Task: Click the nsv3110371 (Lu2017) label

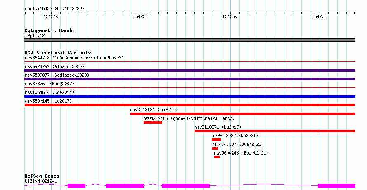Action: click(x=218, y=127)
